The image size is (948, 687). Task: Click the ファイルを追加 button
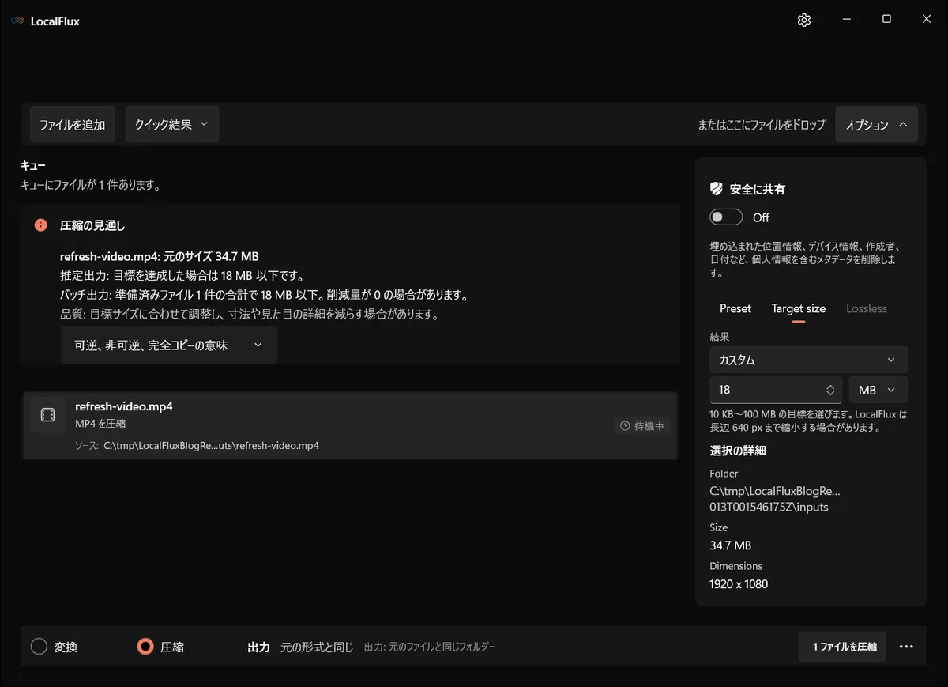tap(73, 125)
